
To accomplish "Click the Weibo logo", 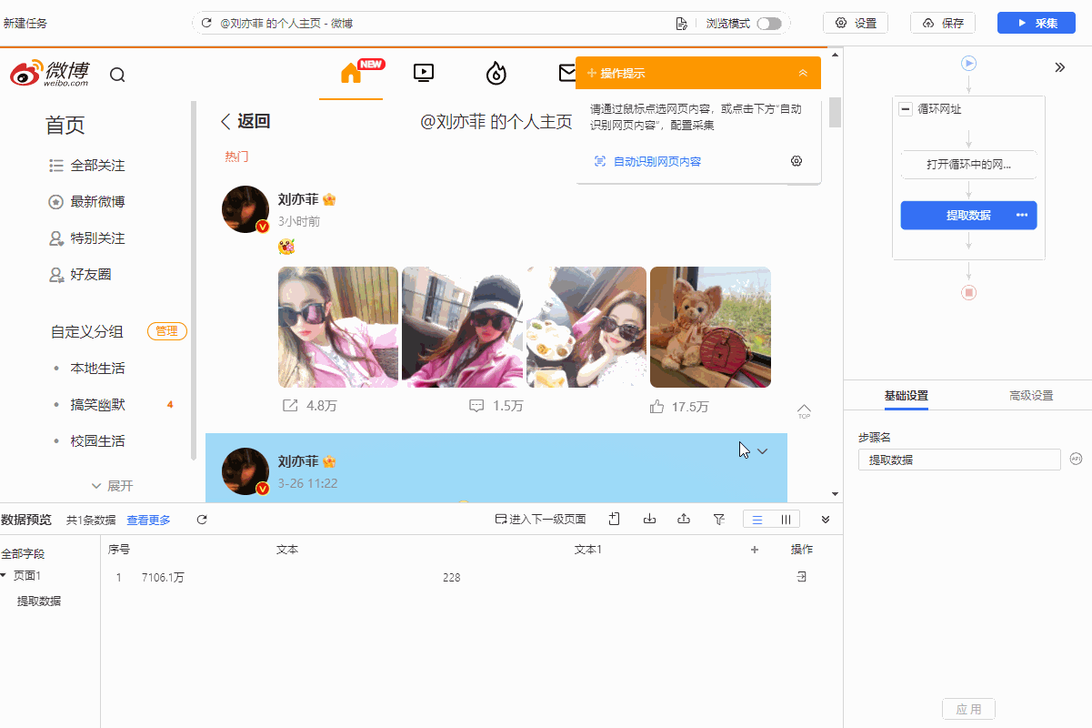I will click(50, 73).
